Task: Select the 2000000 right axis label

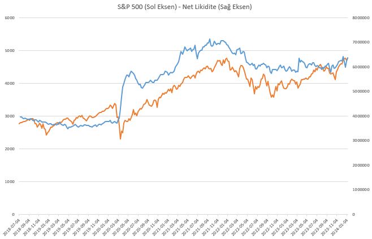Action: pyautogui.click(x=361, y=165)
